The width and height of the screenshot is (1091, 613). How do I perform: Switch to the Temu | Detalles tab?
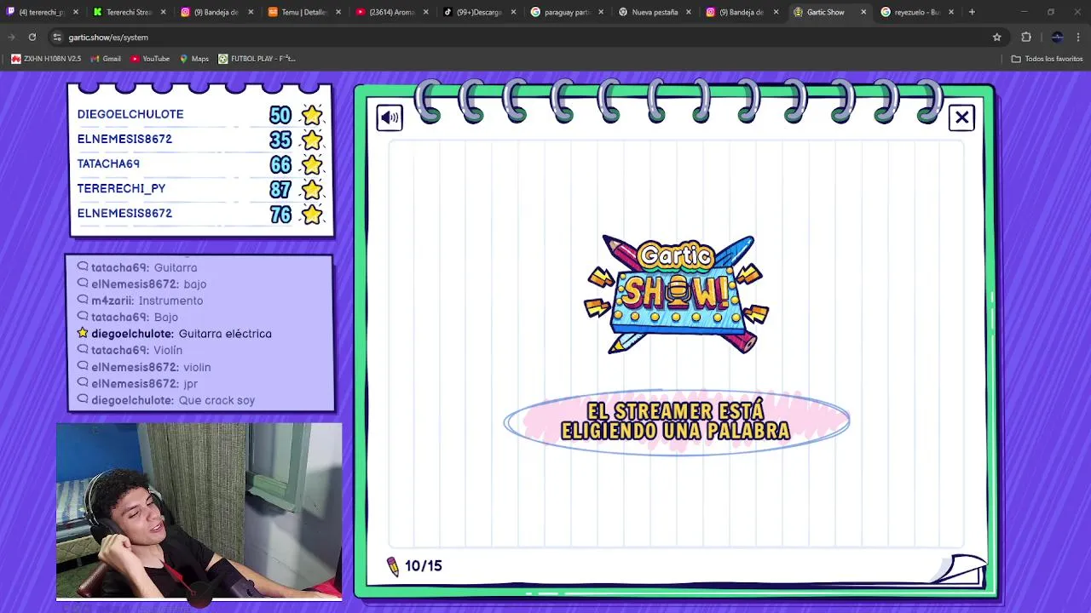click(x=304, y=12)
